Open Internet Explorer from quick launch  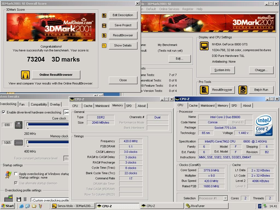point(22,206)
